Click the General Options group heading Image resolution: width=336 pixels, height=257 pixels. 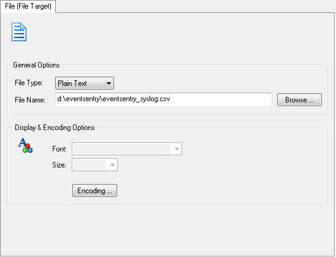36,65
